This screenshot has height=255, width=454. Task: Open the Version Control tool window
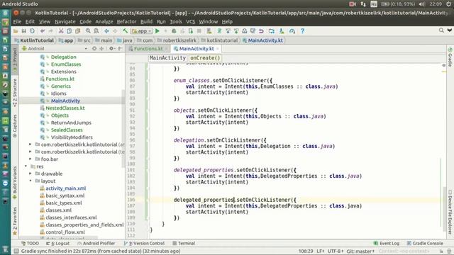point(144,244)
